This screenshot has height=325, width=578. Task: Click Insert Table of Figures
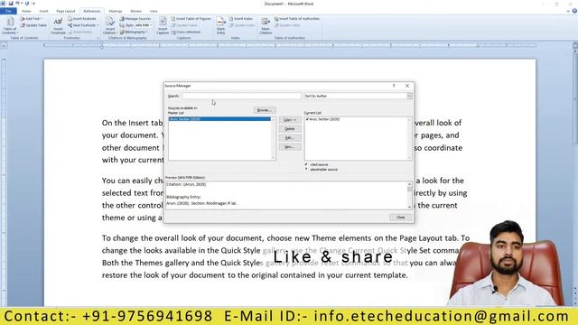pyautogui.click(x=191, y=18)
